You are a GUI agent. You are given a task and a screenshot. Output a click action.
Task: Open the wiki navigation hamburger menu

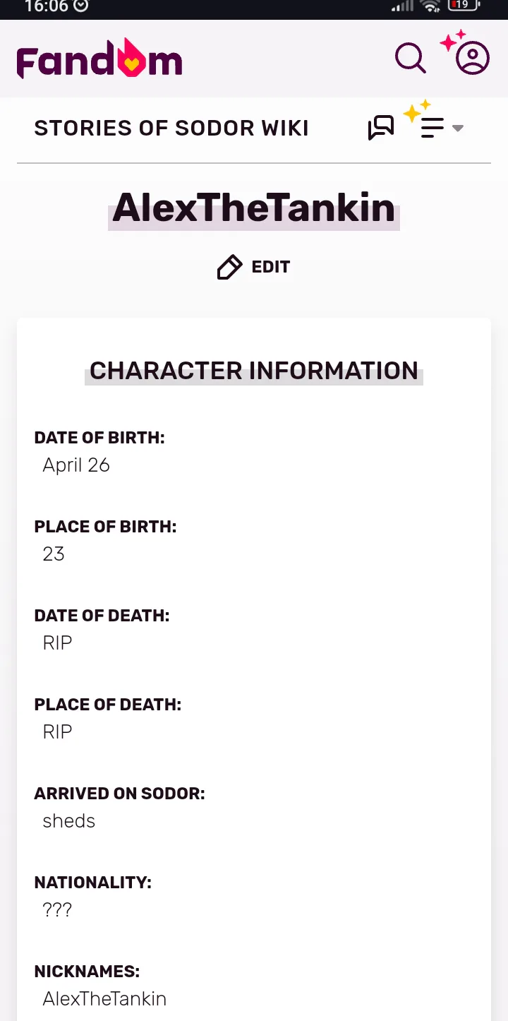point(432,128)
